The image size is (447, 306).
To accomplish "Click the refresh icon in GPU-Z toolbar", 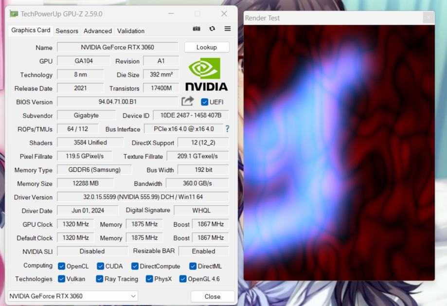I will [x=212, y=29].
